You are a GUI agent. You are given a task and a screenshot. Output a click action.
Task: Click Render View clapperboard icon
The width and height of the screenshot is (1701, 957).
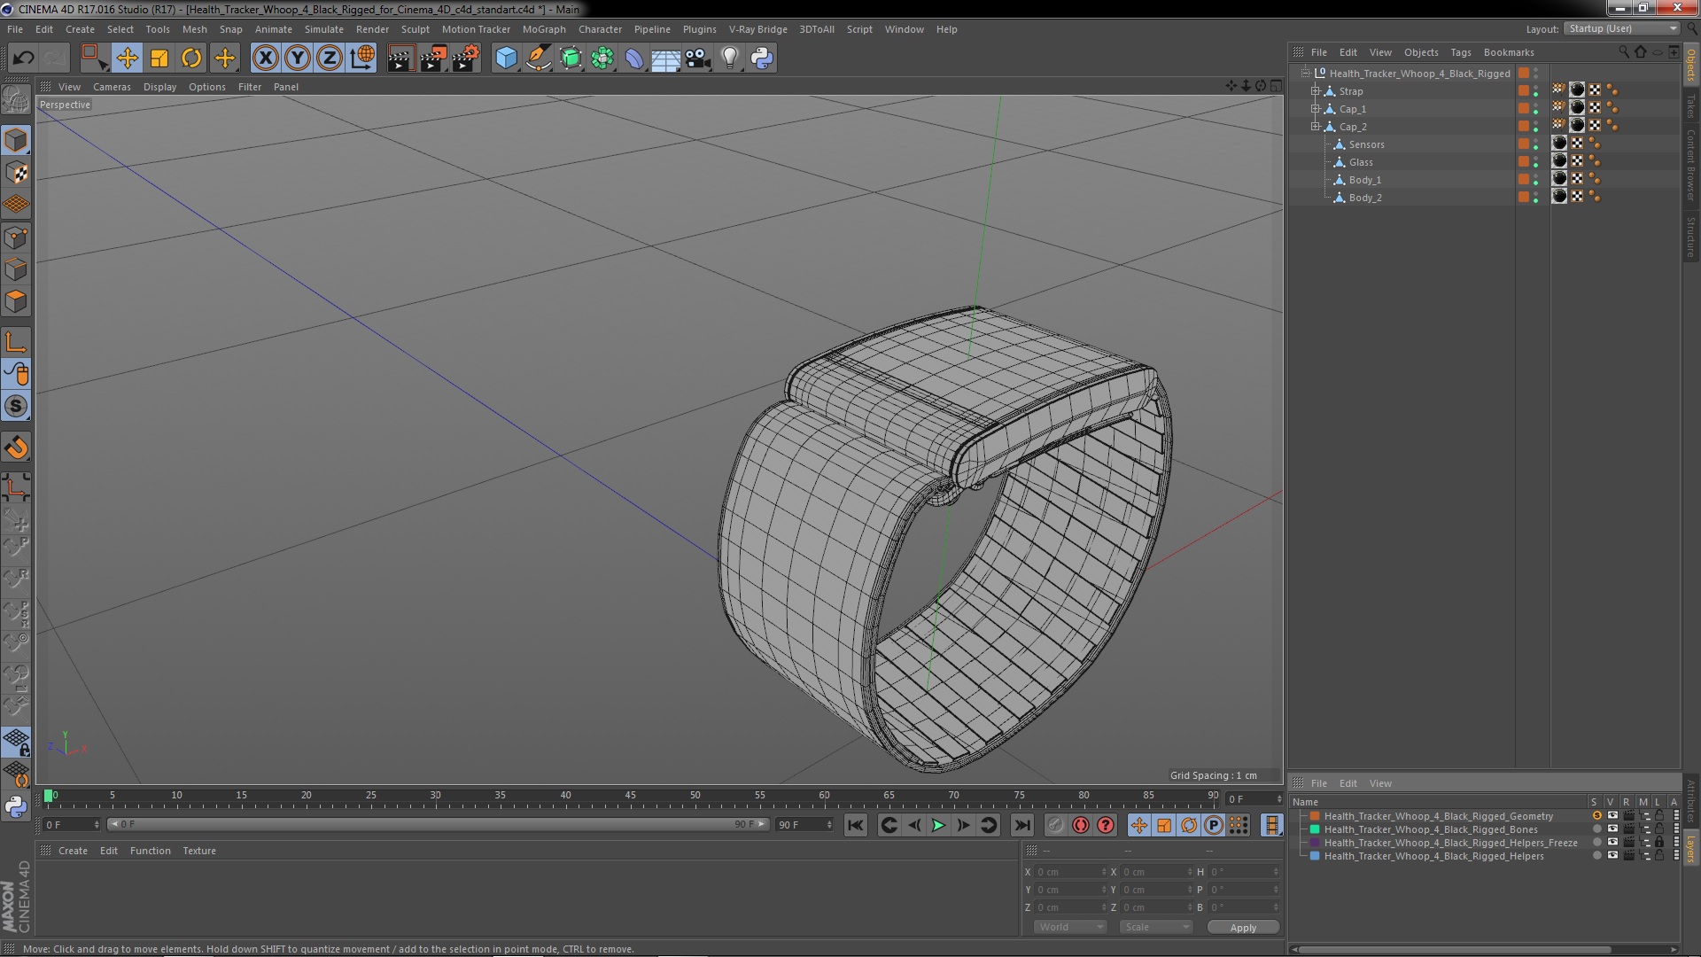[x=400, y=58]
